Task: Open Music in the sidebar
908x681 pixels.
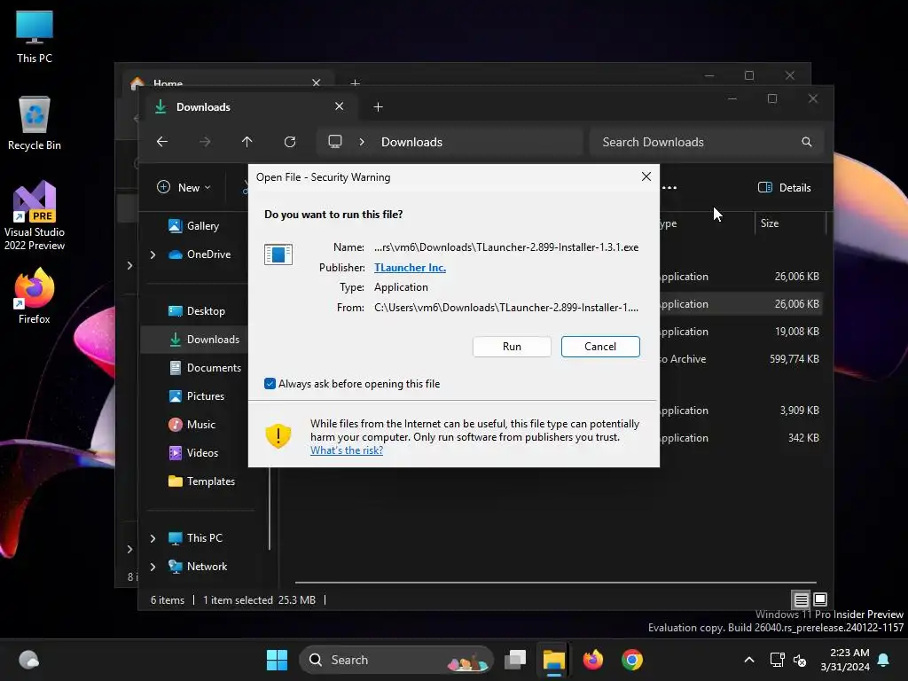Action: click(x=192, y=425)
